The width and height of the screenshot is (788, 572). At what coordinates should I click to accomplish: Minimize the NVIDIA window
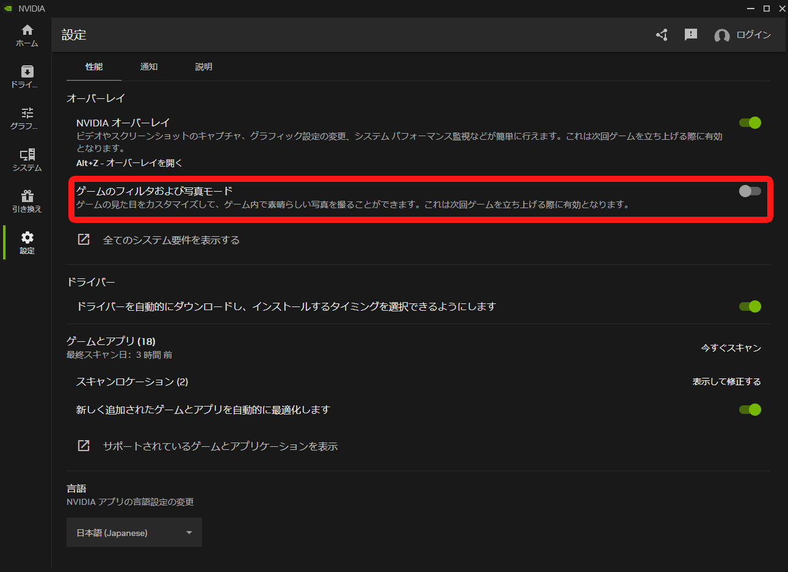[x=751, y=9]
